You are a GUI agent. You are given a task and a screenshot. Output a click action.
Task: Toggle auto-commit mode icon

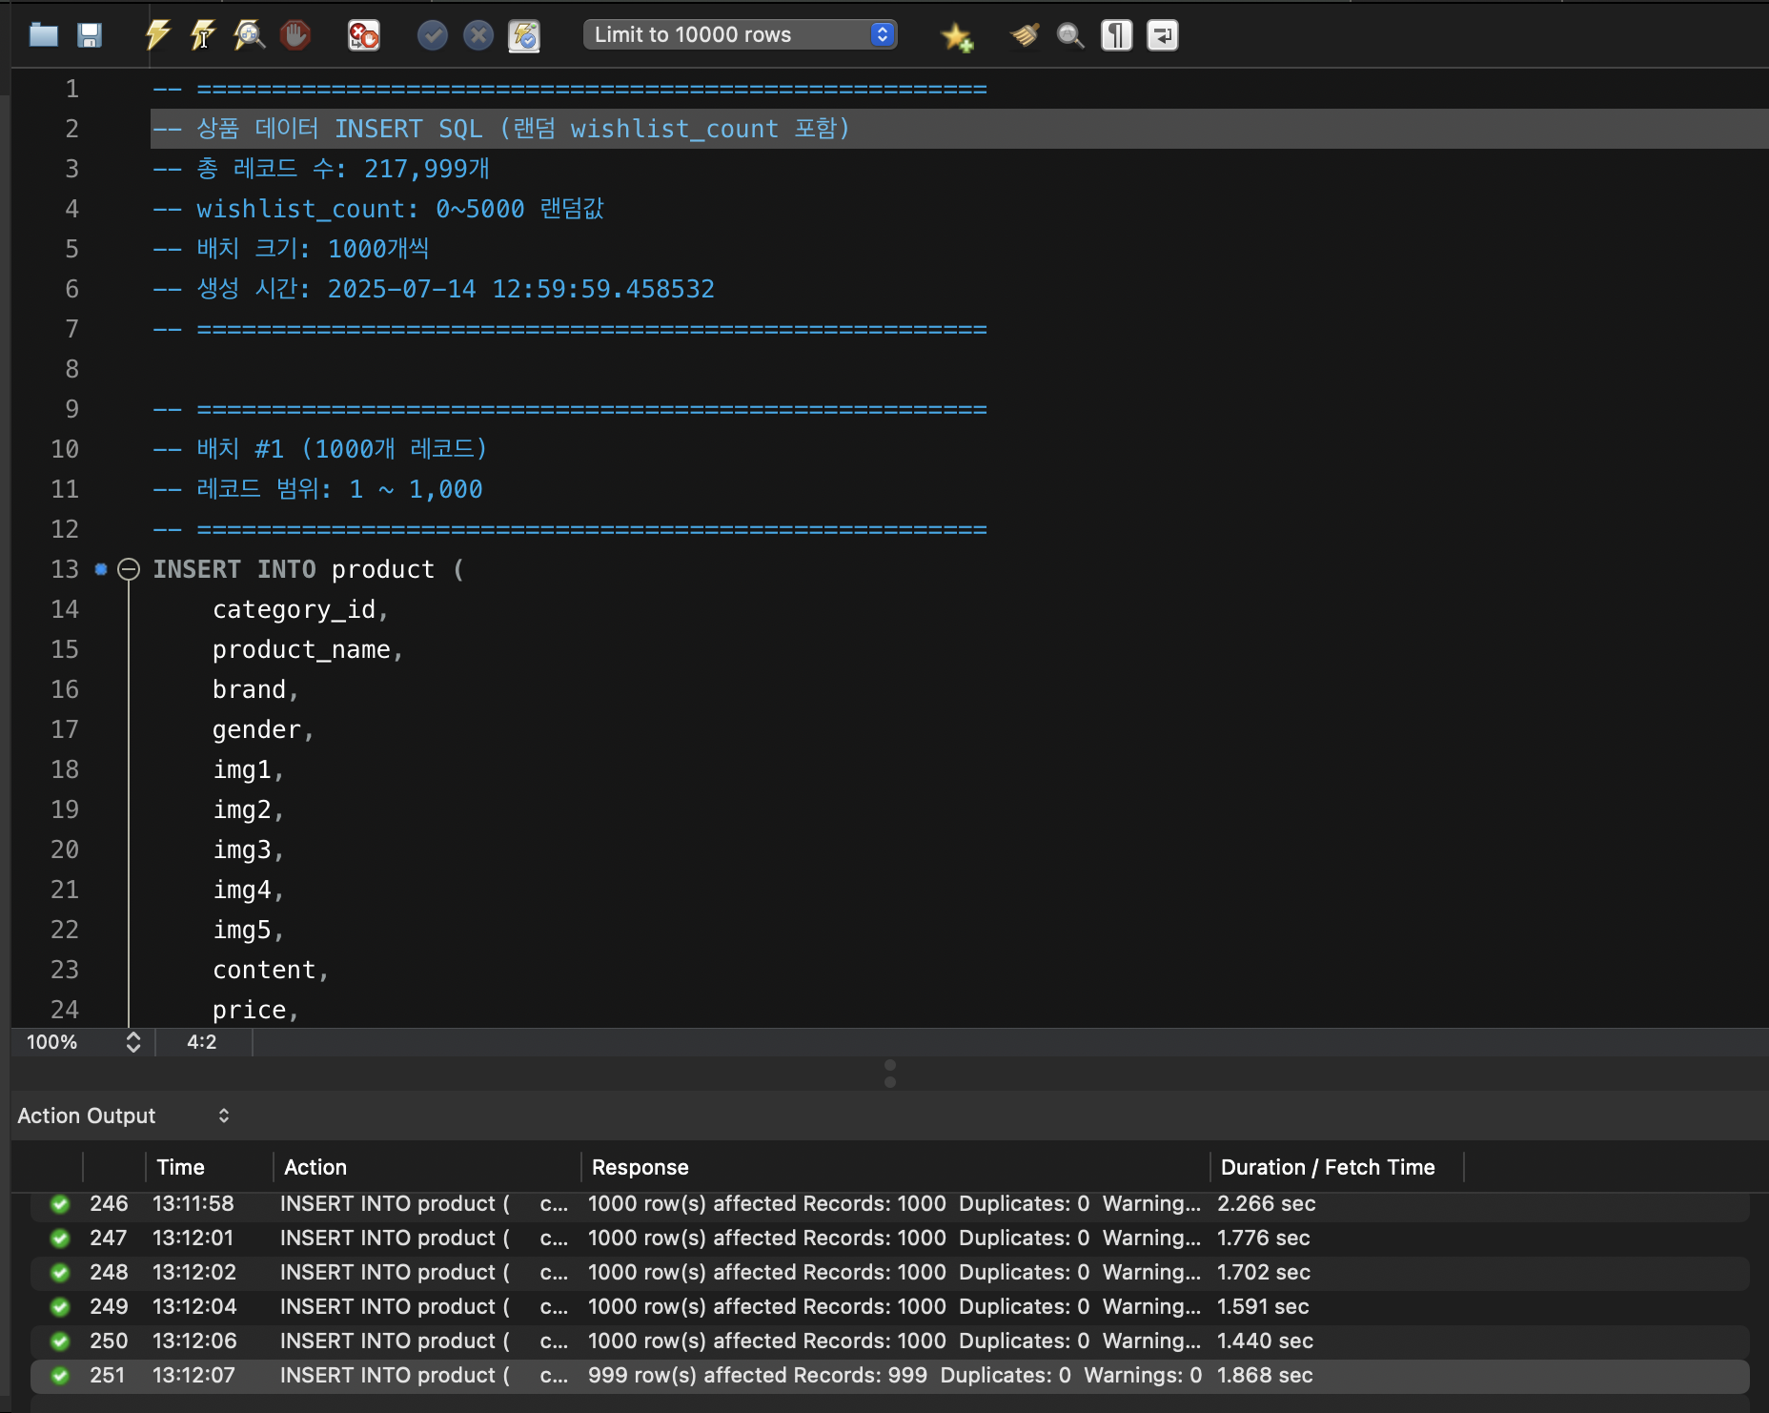click(524, 36)
